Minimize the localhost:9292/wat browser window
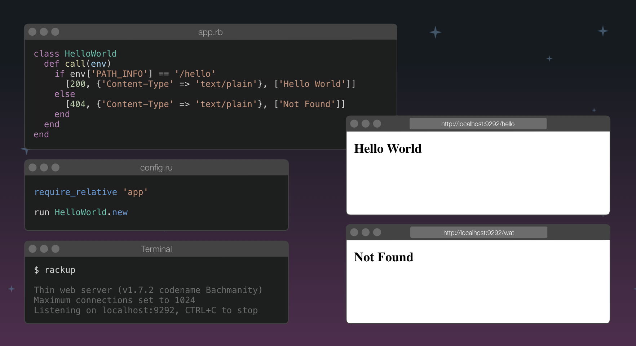636x346 pixels. [x=366, y=232]
